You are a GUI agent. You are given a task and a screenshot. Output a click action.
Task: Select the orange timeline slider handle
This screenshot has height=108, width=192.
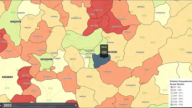76,105
